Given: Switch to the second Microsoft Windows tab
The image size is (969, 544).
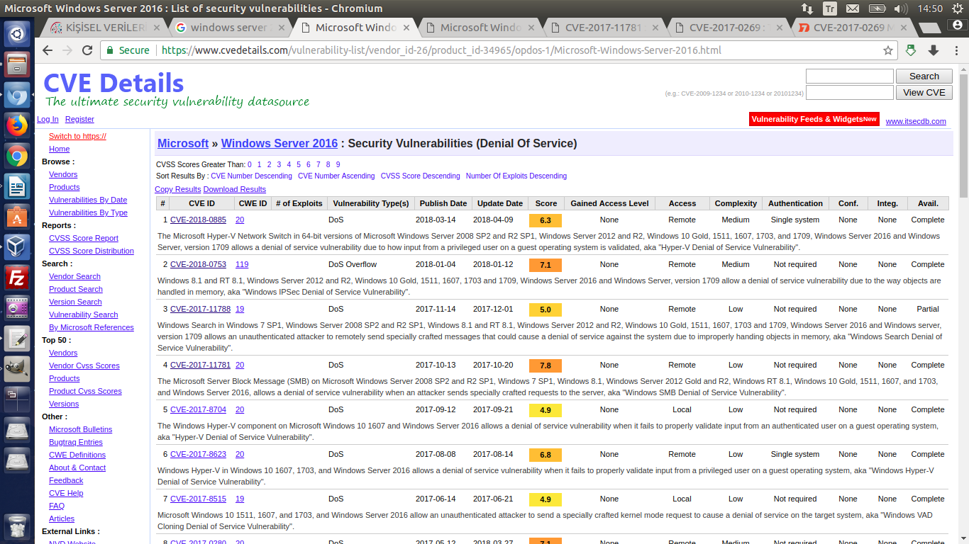Looking at the screenshot, I should 480,28.
